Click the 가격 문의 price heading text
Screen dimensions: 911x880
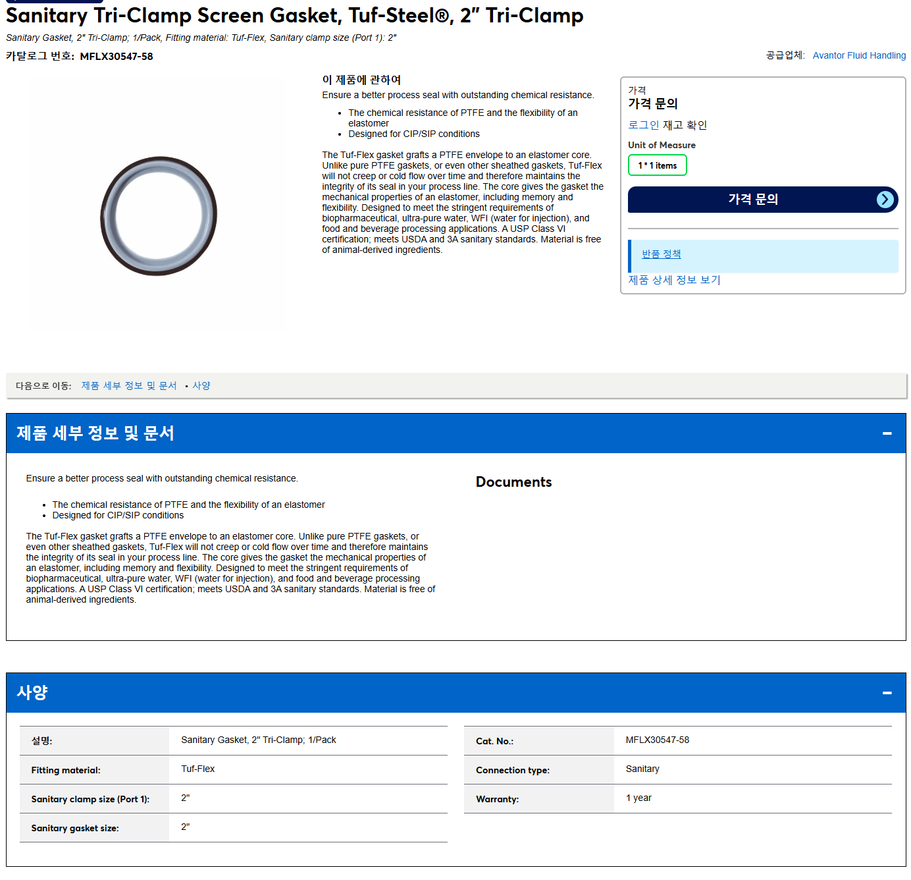pyautogui.click(x=652, y=103)
